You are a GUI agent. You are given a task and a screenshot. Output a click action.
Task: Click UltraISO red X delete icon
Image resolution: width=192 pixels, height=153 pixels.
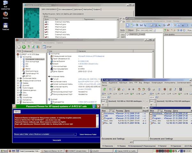[168, 30]
